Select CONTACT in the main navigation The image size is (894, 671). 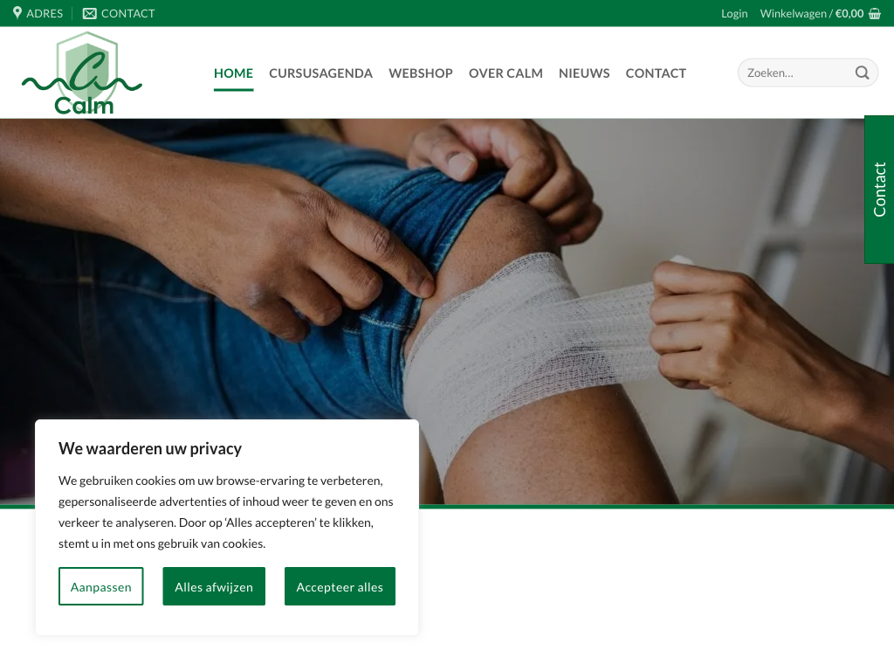point(656,73)
